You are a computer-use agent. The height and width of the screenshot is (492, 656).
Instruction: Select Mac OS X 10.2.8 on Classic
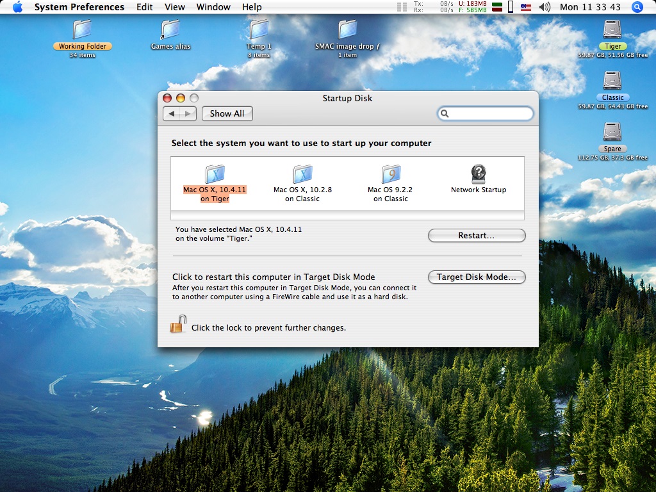click(302, 183)
